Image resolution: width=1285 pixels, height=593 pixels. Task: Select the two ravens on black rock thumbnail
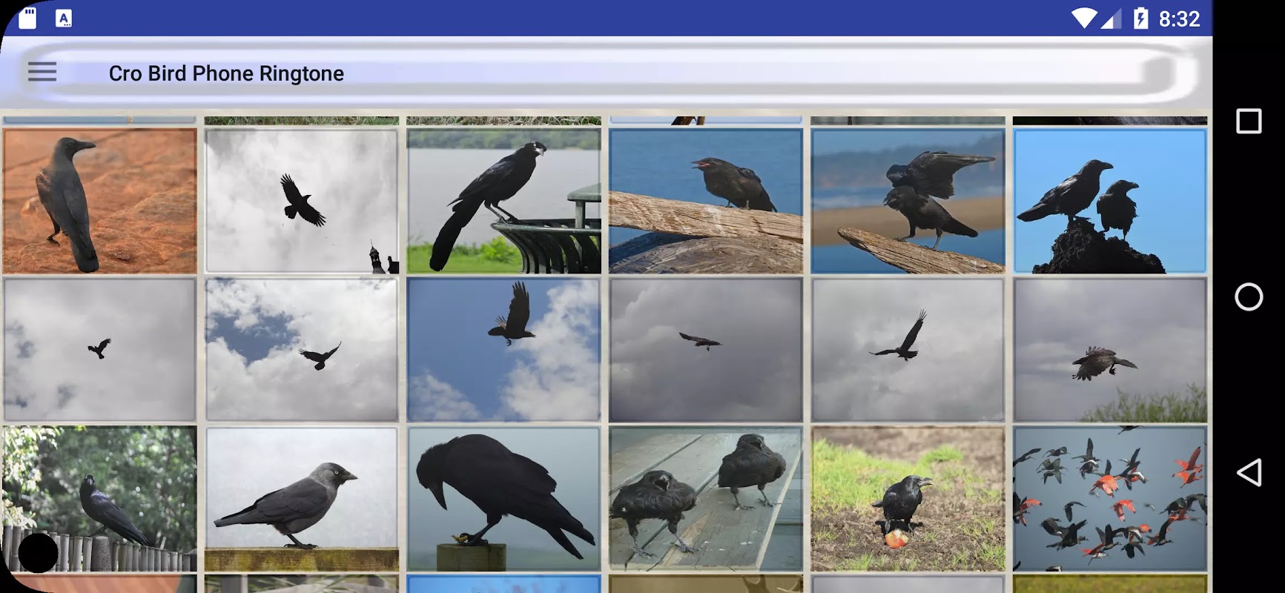(x=1110, y=201)
